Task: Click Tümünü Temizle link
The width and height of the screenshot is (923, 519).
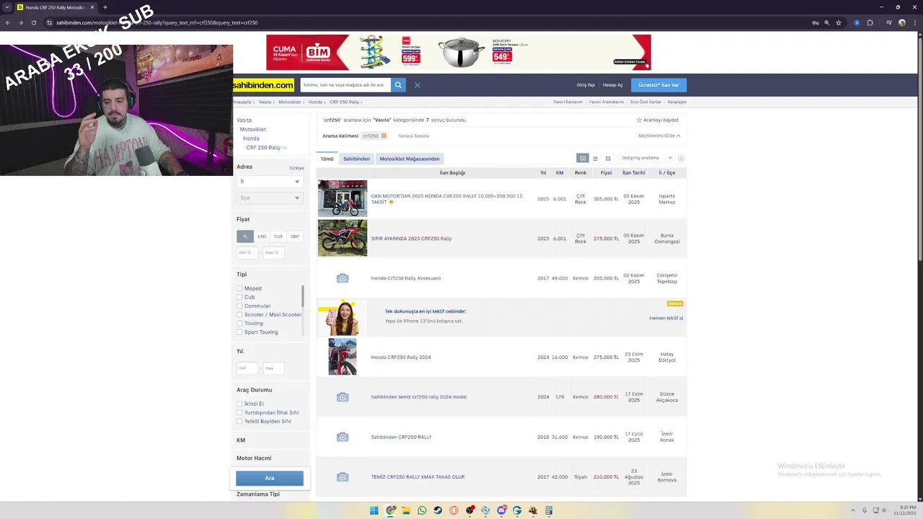Action: (x=413, y=136)
